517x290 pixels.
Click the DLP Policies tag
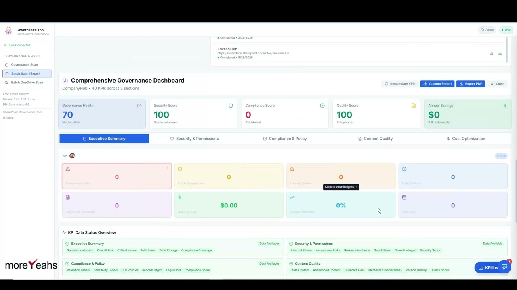point(130,270)
